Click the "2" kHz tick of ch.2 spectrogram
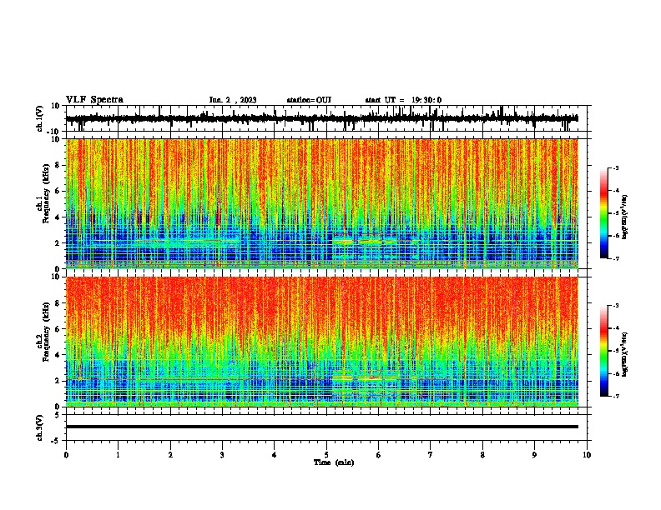 58,381
